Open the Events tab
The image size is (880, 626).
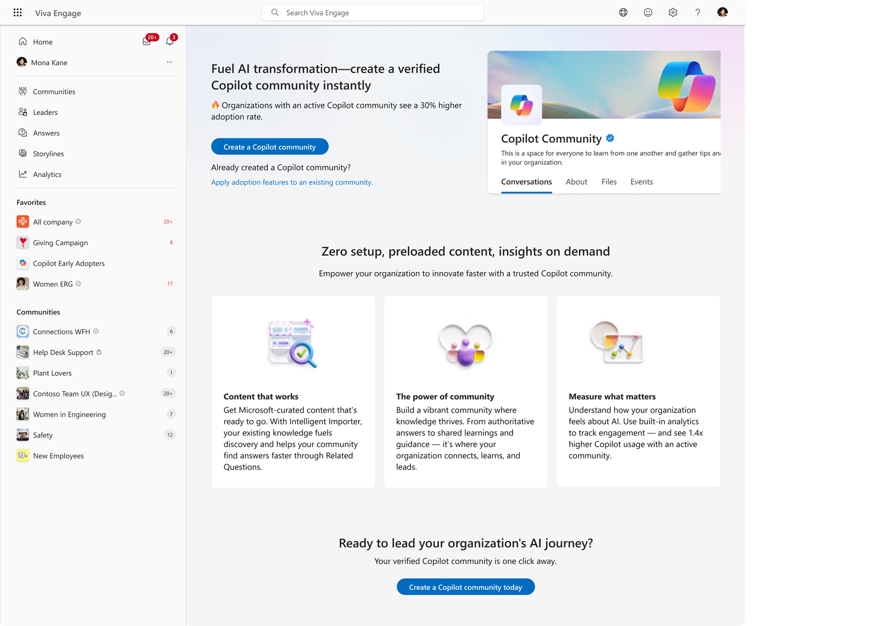point(641,182)
